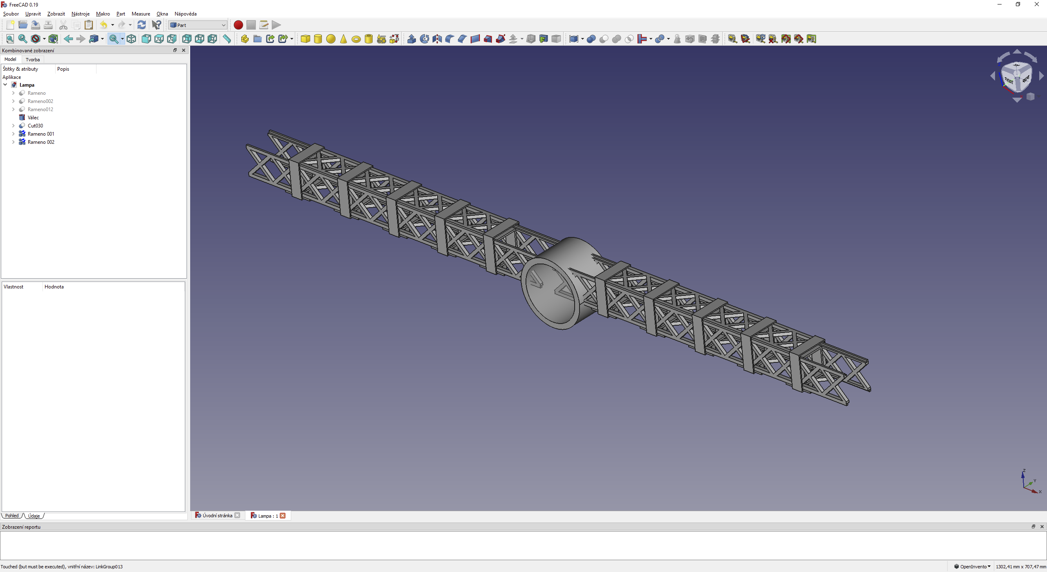The height and width of the screenshot is (572, 1047).
Task: Open the OpenInventor navigation style button
Action: (973, 566)
